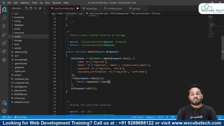Change encoding via UTF-8 indicator
Screen dimensions: 224x126
(160, 117)
